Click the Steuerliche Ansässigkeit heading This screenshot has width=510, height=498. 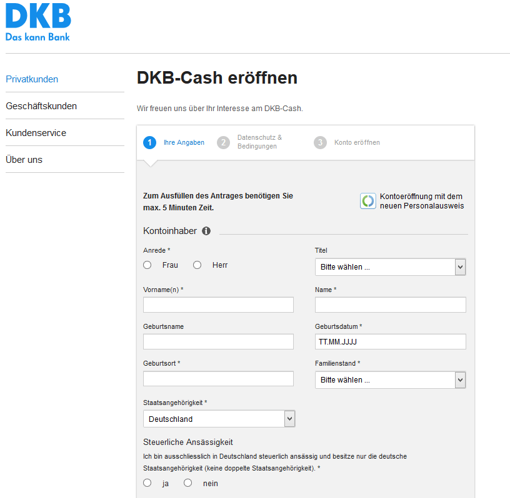click(x=188, y=442)
